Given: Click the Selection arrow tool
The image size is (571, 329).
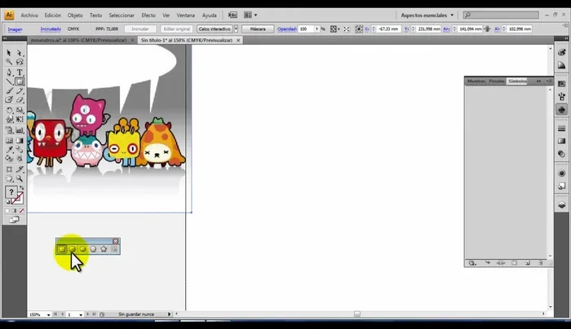Looking at the screenshot, I should pos(9,53).
